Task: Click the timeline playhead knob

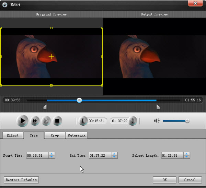Action: point(79,101)
